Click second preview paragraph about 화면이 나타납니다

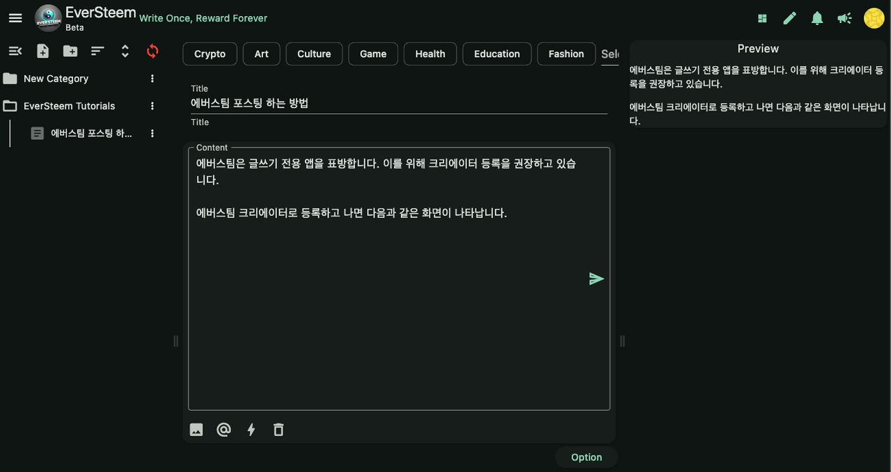757,113
